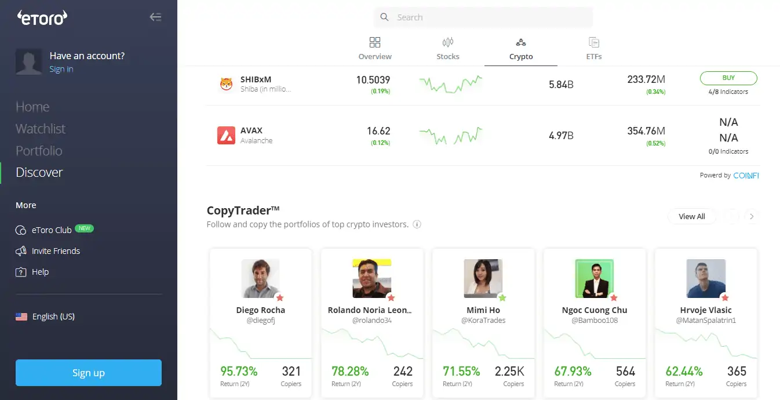Click the blue Sign up button

[x=89, y=373]
